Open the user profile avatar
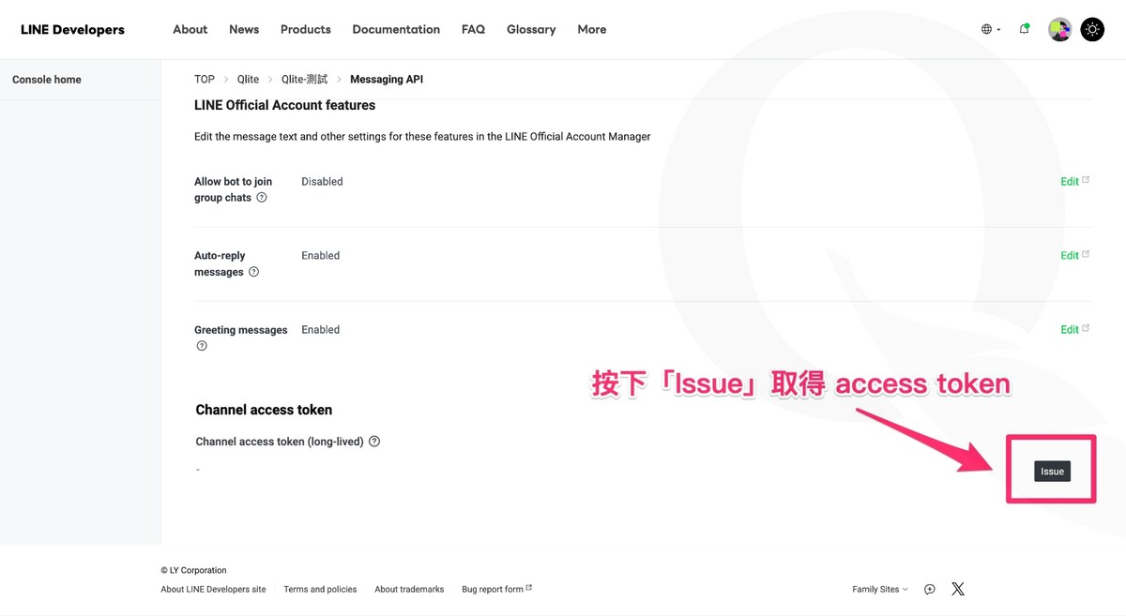 click(1060, 30)
